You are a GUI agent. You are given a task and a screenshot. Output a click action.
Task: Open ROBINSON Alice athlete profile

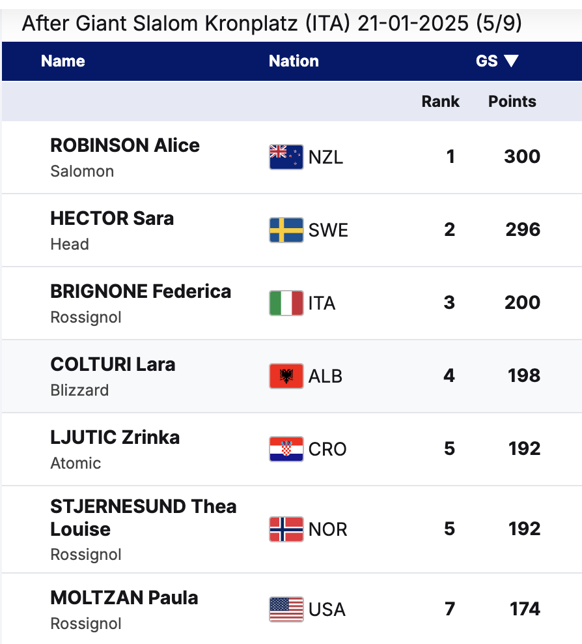click(125, 145)
